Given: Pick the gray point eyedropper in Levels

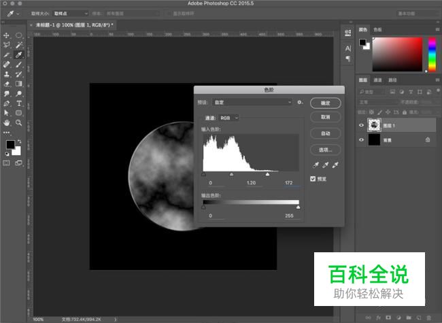Looking at the screenshot, I should click(326, 165).
